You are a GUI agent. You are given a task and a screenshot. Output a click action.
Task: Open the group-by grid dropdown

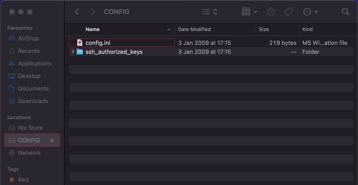[249, 12]
